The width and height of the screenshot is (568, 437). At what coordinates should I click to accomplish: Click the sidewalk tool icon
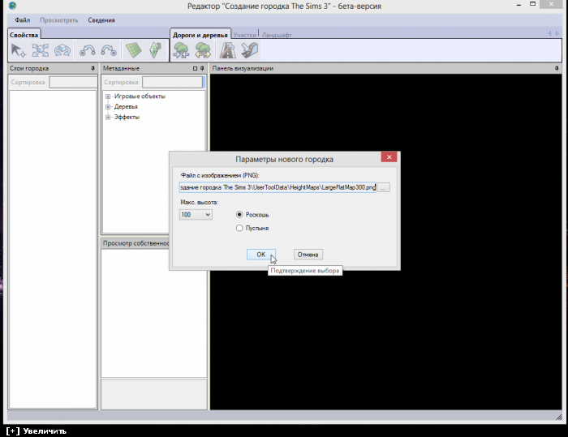[250, 50]
